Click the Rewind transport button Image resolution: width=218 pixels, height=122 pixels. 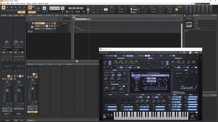coord(44,8)
